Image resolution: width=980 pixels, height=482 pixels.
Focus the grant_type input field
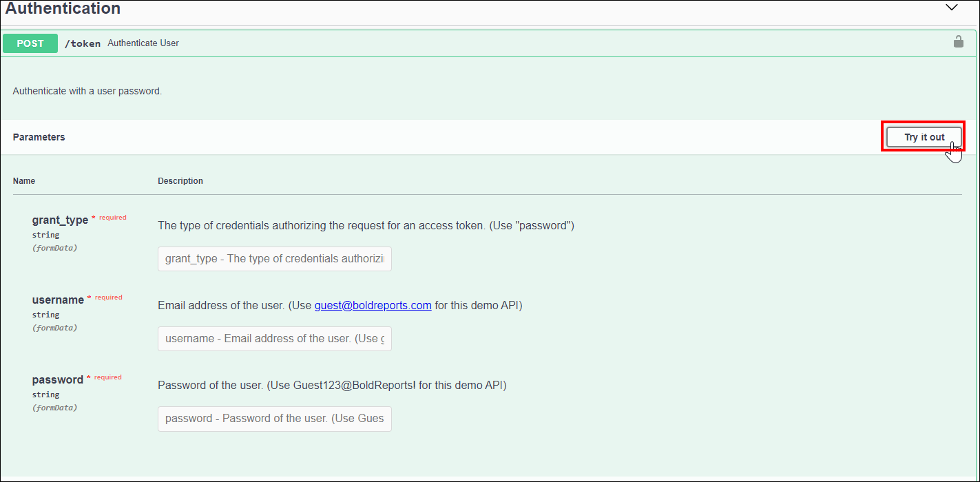(x=274, y=259)
